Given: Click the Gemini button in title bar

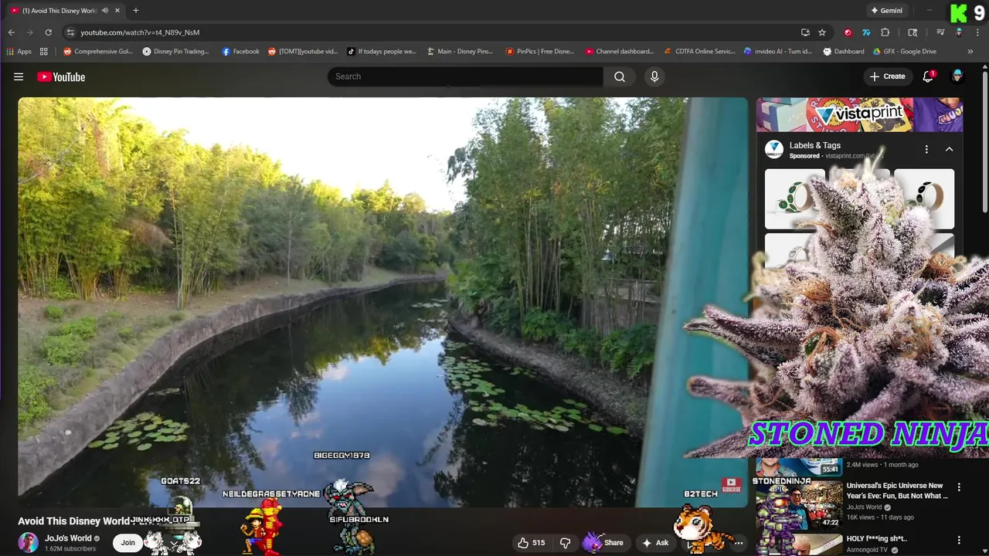Looking at the screenshot, I should click(886, 11).
